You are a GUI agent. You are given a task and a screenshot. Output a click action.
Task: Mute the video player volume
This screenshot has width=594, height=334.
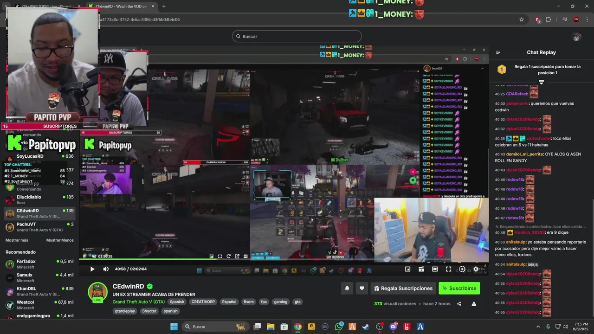tap(106, 269)
